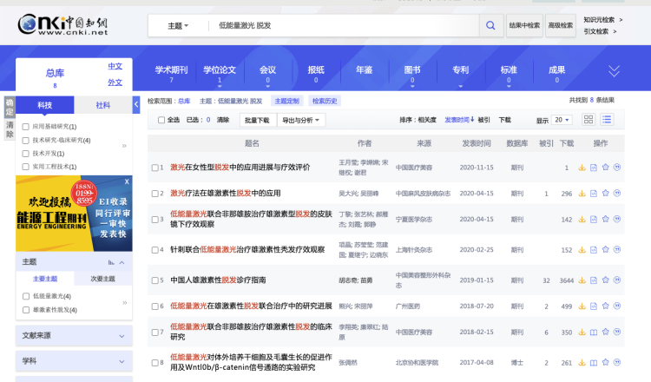This screenshot has height=382, width=651.
Task: Expand more research-level filter options
Action: pos(124,146)
